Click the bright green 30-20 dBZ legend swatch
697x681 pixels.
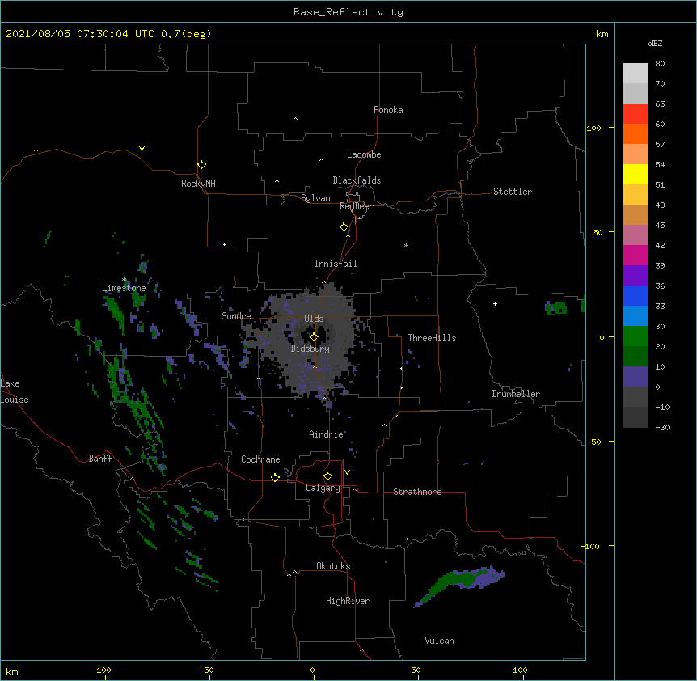(x=636, y=336)
